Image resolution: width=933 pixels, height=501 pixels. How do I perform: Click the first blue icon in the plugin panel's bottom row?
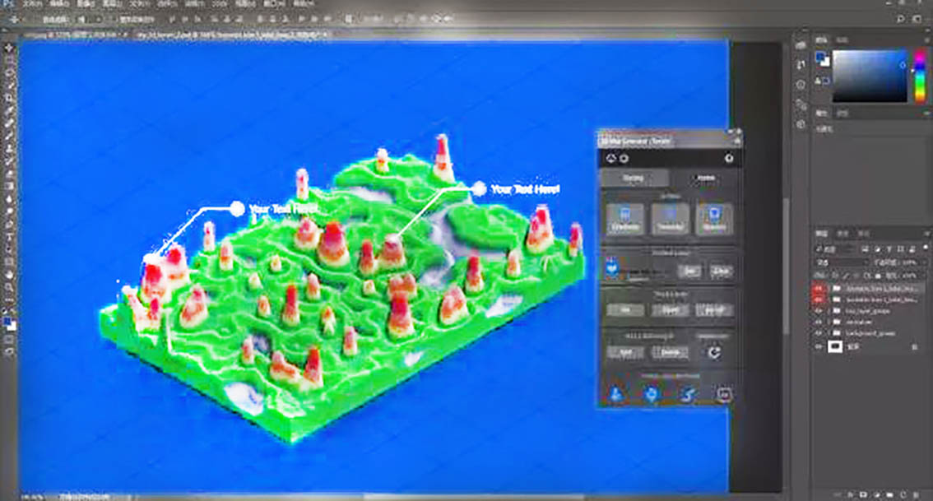(x=616, y=394)
